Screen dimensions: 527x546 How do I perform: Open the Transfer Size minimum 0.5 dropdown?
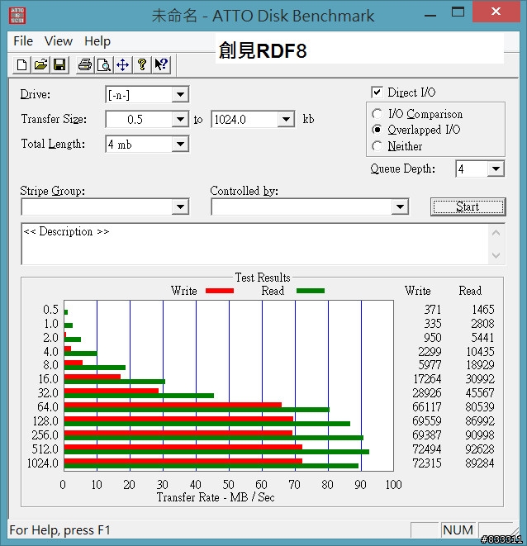[x=180, y=120]
